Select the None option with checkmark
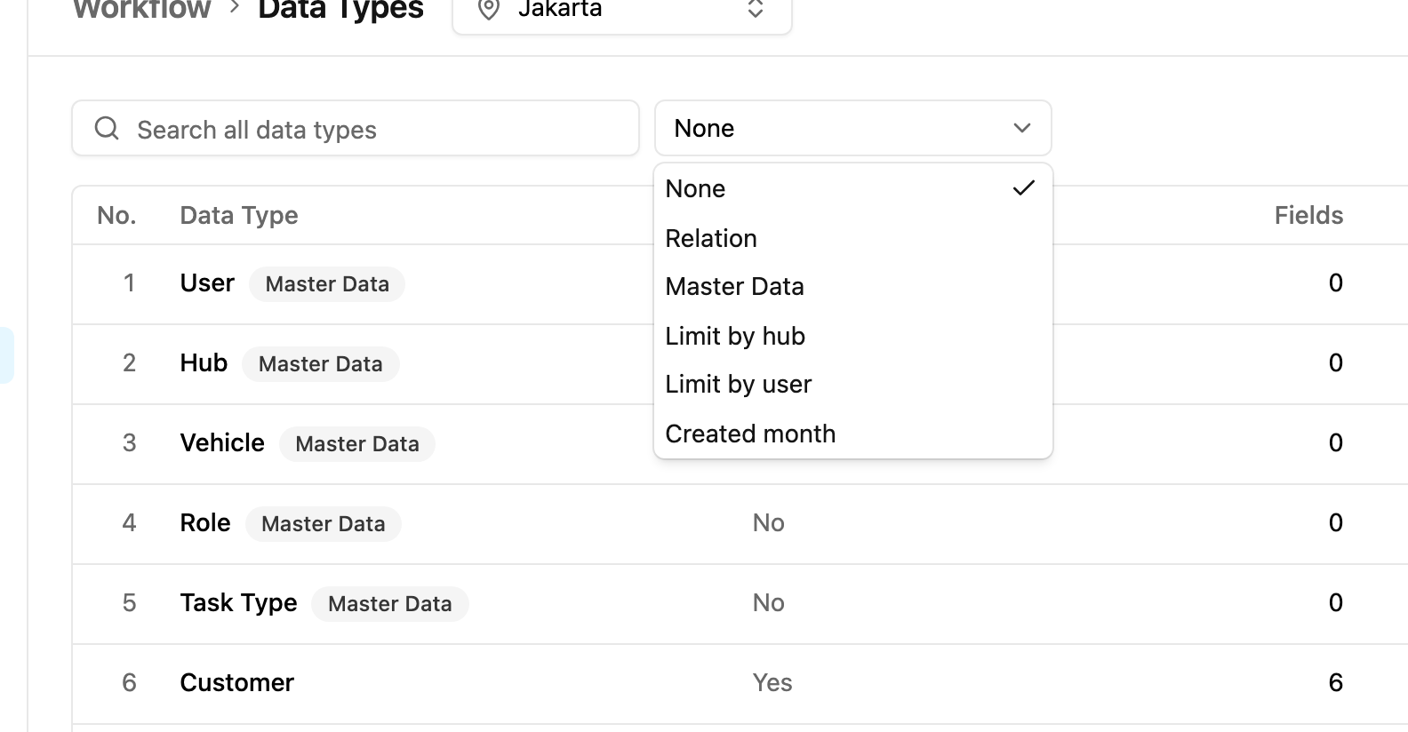 [853, 188]
